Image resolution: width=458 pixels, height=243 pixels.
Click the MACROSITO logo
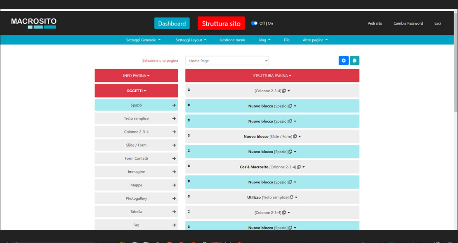pos(34,23)
